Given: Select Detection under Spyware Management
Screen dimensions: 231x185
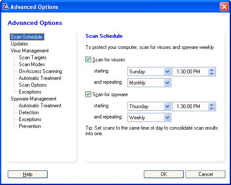Looking at the screenshot, I should [29, 112].
